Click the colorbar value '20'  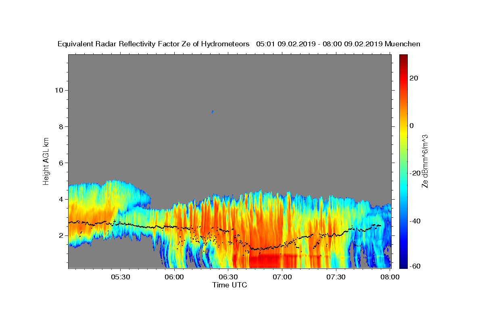(413, 78)
